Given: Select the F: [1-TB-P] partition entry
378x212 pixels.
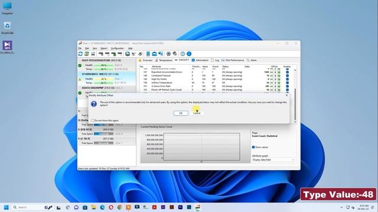Looking at the screenshot, I should 107,141.
